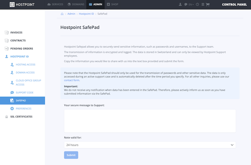Switch to the Domains tab
251x165 pixels.
click(76, 4)
